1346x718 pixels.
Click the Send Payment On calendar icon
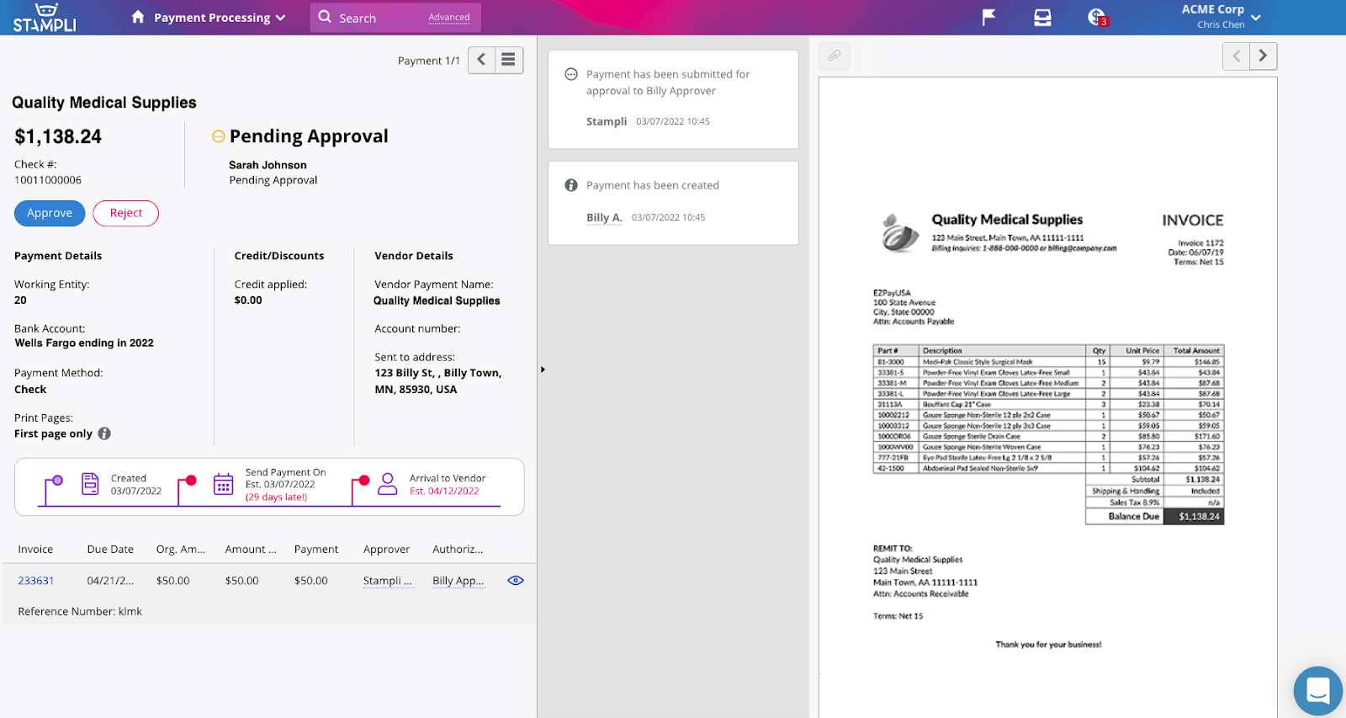223,484
